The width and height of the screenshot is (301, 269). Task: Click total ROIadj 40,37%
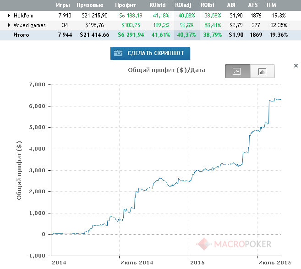[x=186, y=35]
